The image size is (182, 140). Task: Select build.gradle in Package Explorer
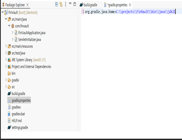(x=18, y=94)
